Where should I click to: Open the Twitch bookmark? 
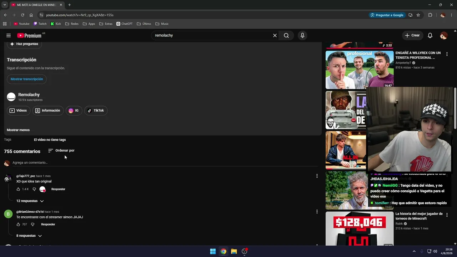point(40,24)
